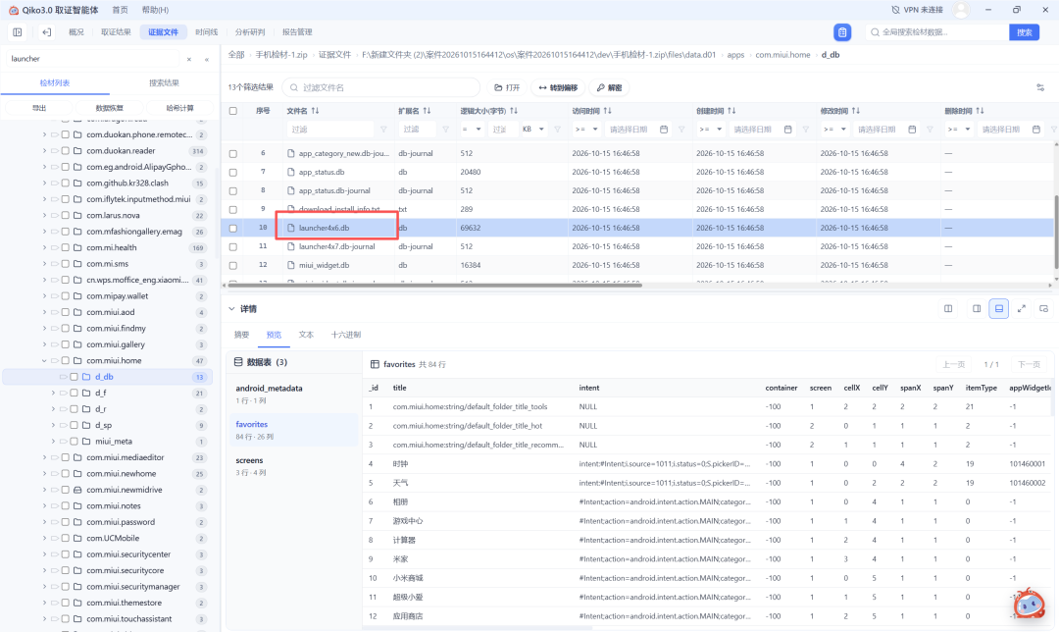Click the Qiko app logo icon
1059x632 pixels.
click(13, 10)
